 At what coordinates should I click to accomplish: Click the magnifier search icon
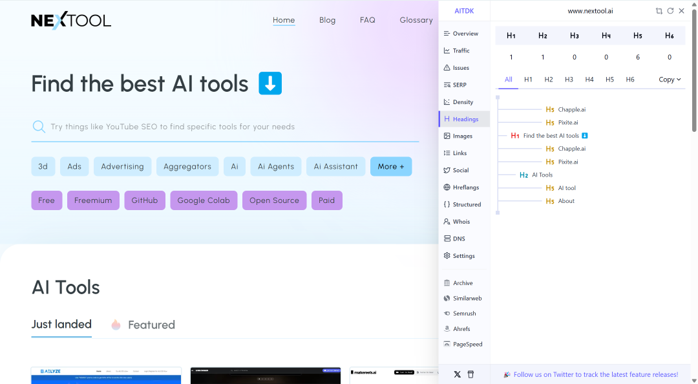point(39,127)
